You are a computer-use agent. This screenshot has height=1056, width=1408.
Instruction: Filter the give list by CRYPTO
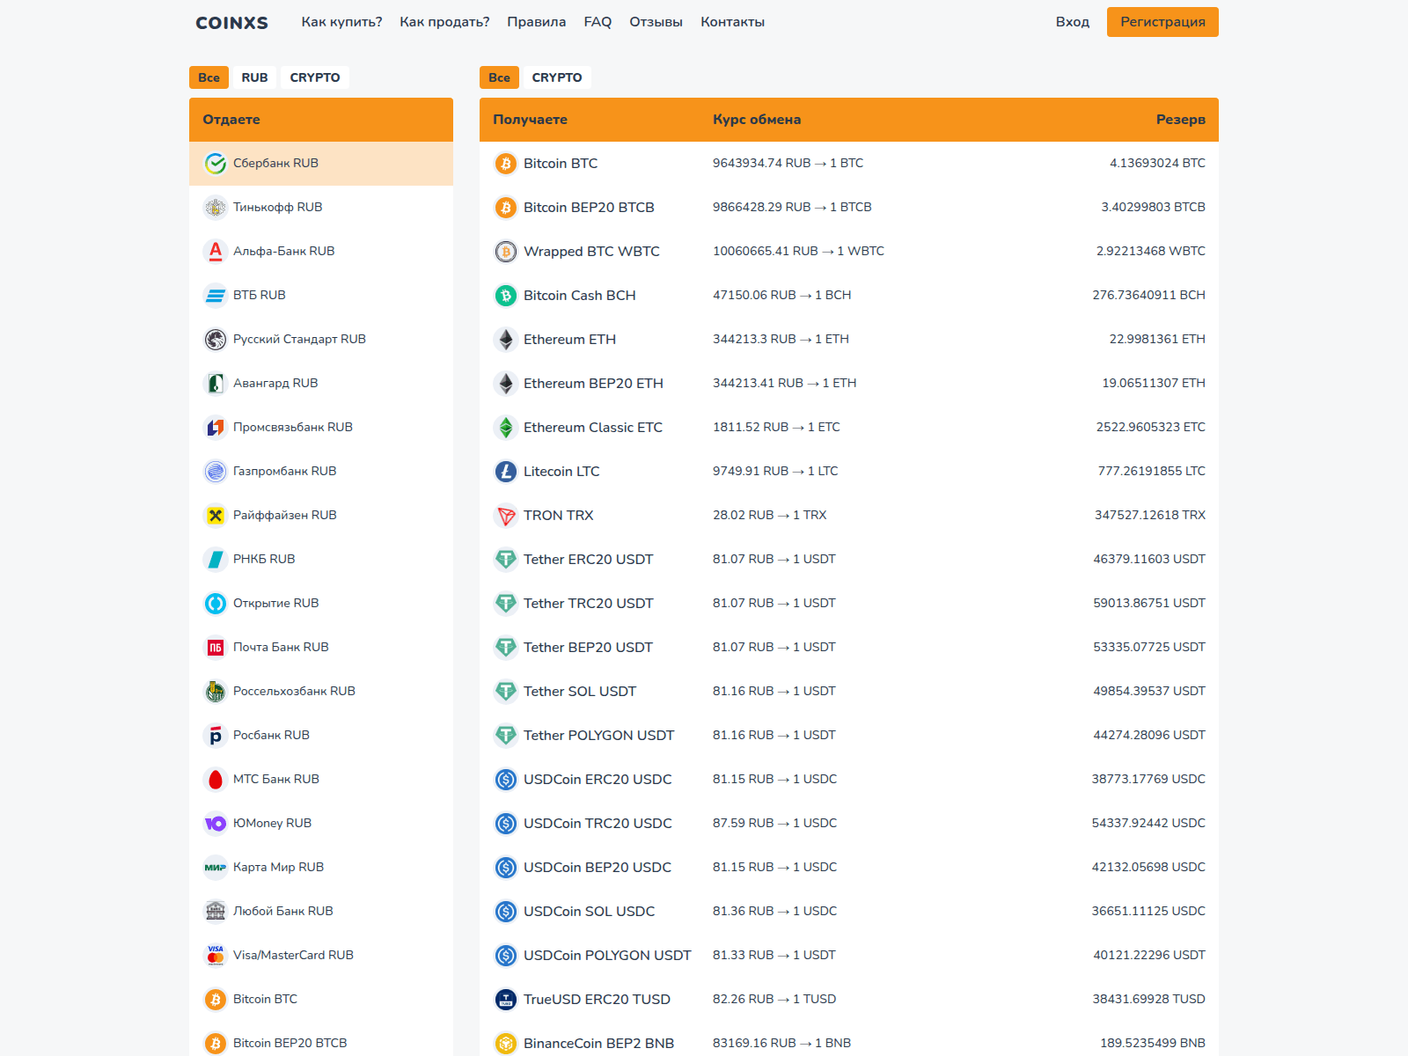click(x=315, y=77)
